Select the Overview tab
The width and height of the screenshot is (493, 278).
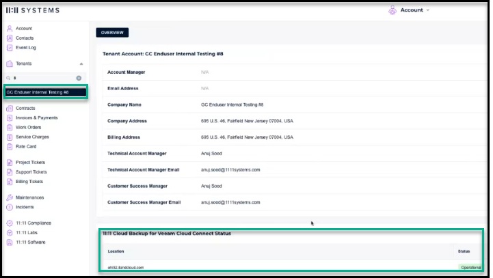112,32
